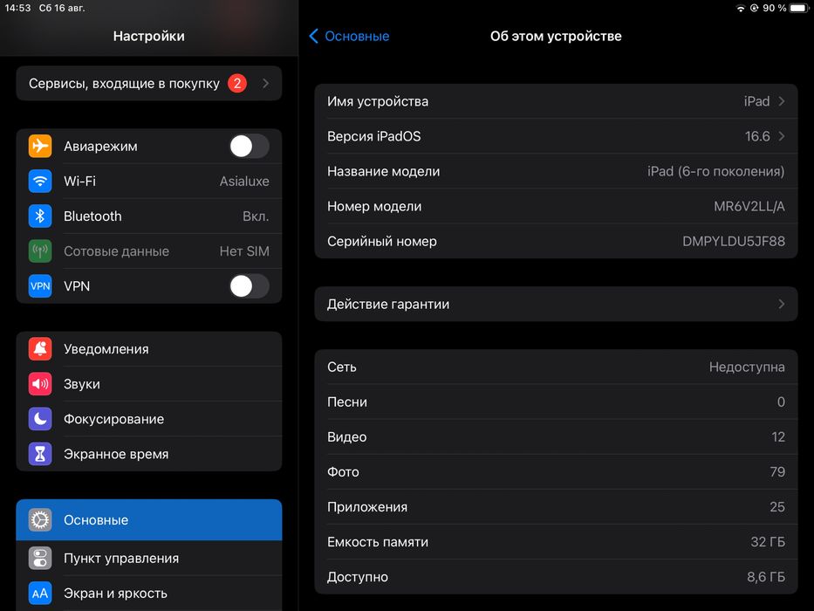Tap the green cellular data antenna icon
The height and width of the screenshot is (611, 814).
[40, 251]
